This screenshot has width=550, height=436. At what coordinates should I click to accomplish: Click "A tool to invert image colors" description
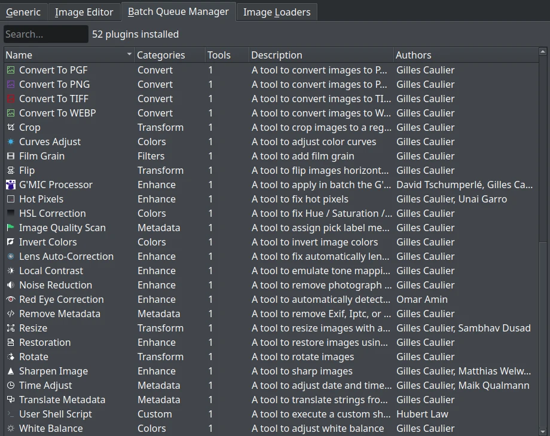[x=314, y=242]
